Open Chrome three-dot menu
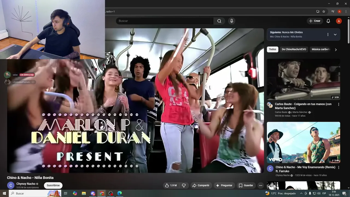The image size is (350, 197). pyautogui.click(x=346, y=11)
